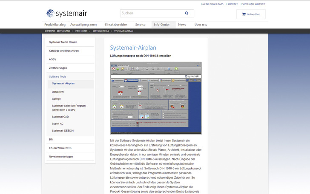Click the Airplan software screenshot image
Viewport: 310px width, 194px height.
[156, 98]
